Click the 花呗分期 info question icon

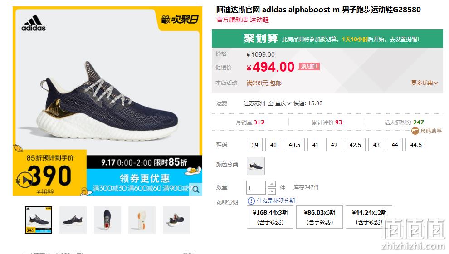pos(251,201)
